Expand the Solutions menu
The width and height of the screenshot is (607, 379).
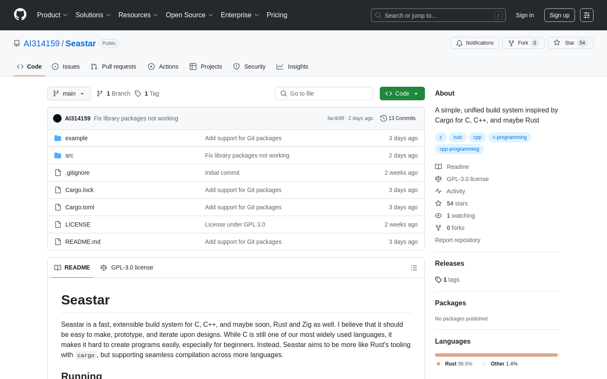(93, 15)
